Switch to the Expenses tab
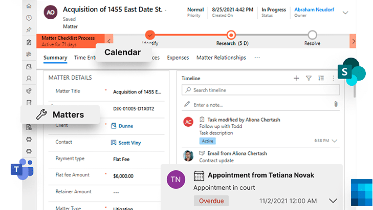The height and width of the screenshot is (210, 373). click(178, 58)
